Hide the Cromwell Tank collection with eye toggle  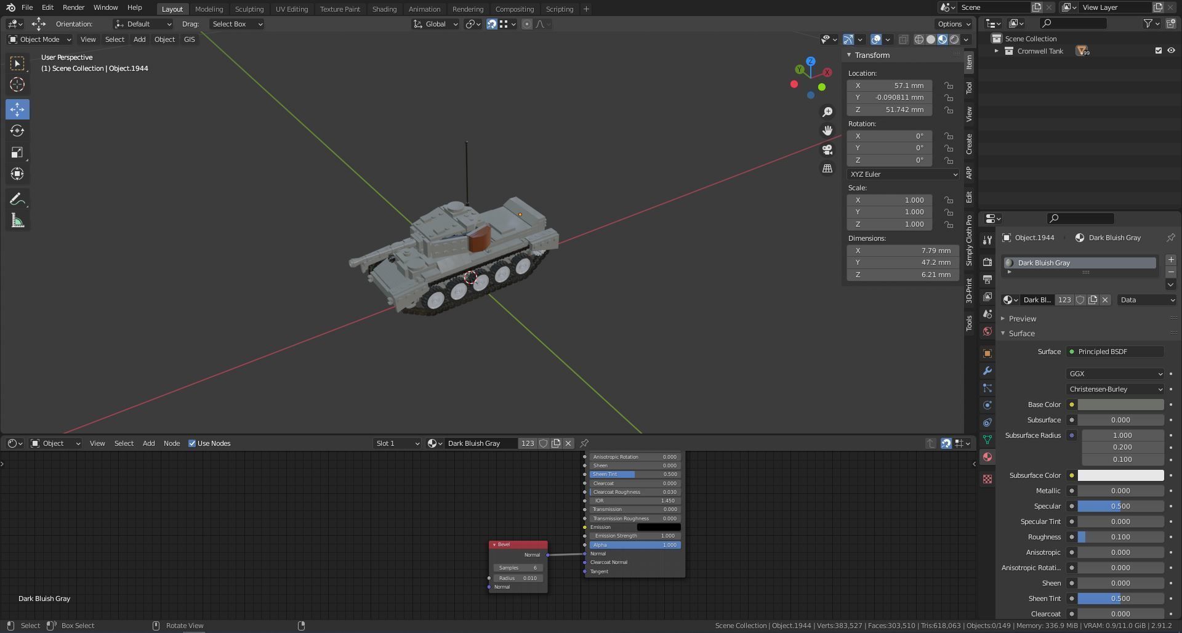[x=1172, y=50]
